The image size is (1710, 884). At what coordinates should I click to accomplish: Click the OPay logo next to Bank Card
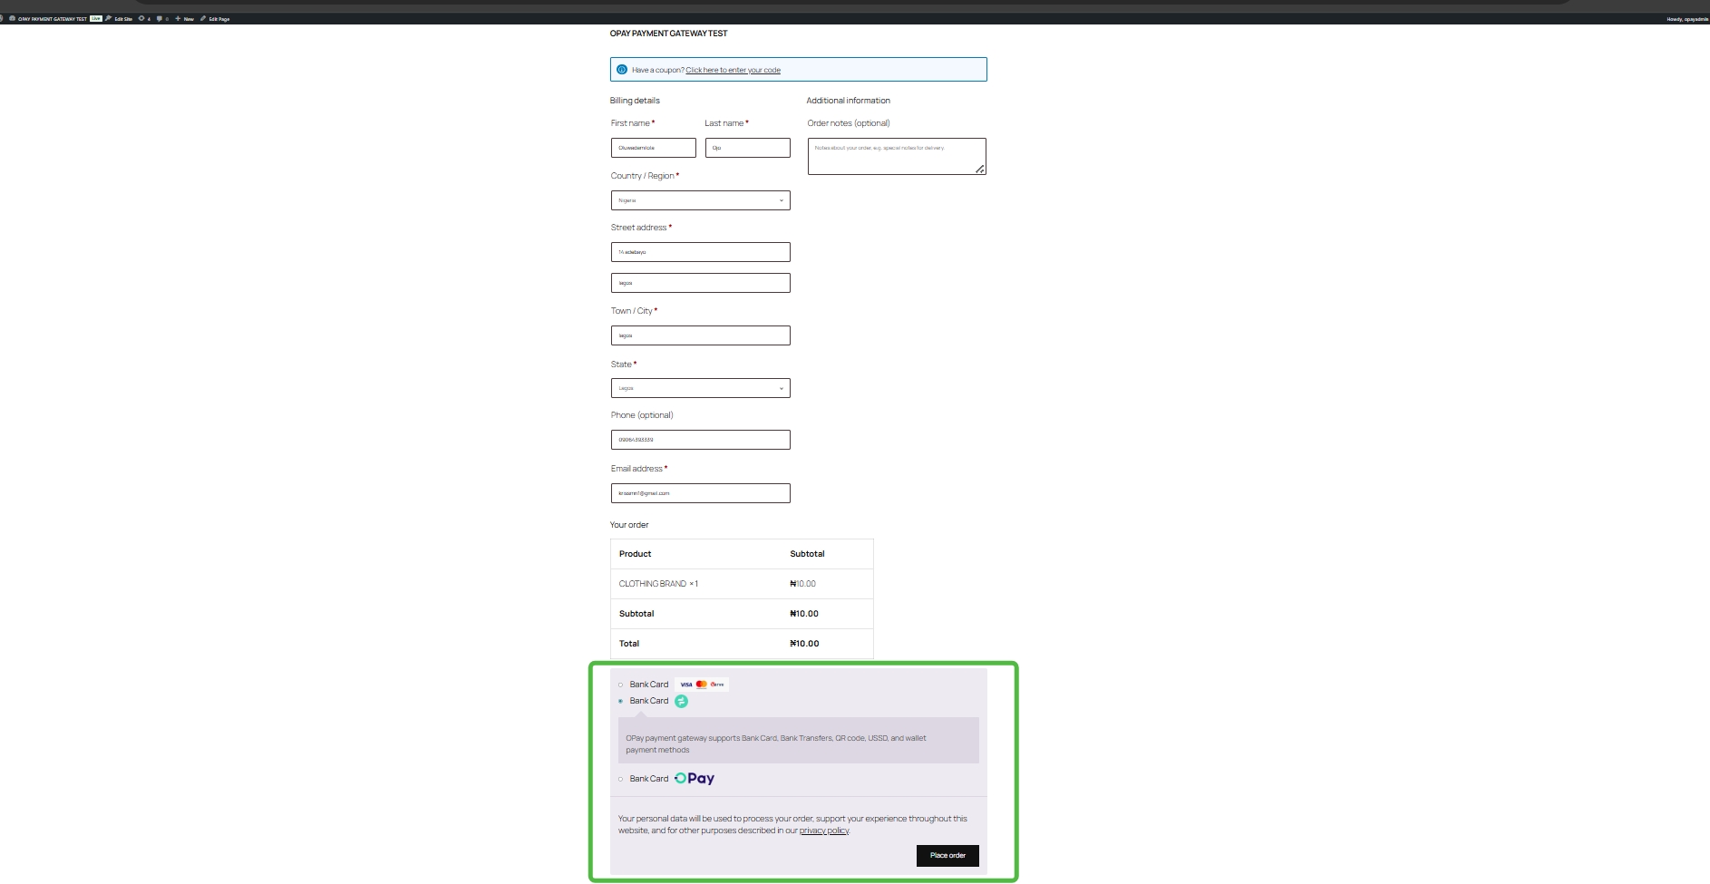pos(695,778)
